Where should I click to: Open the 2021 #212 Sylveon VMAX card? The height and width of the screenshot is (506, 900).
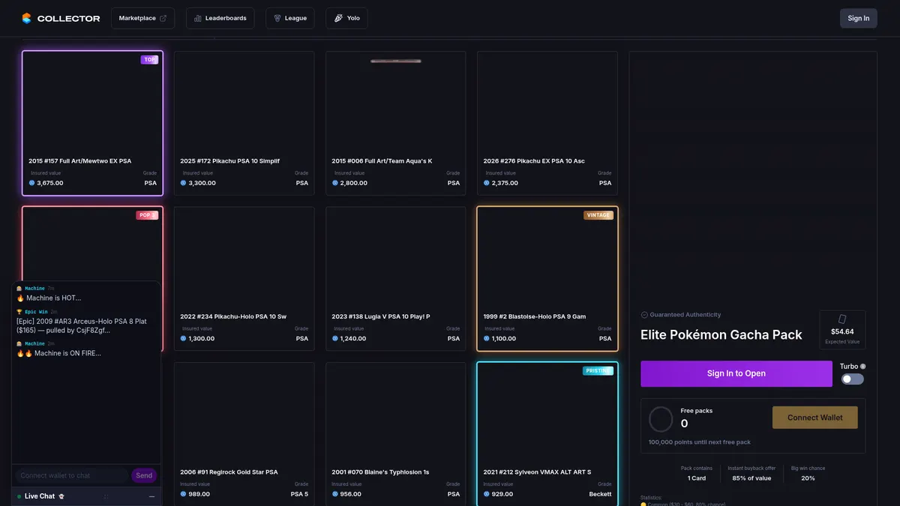point(547,434)
